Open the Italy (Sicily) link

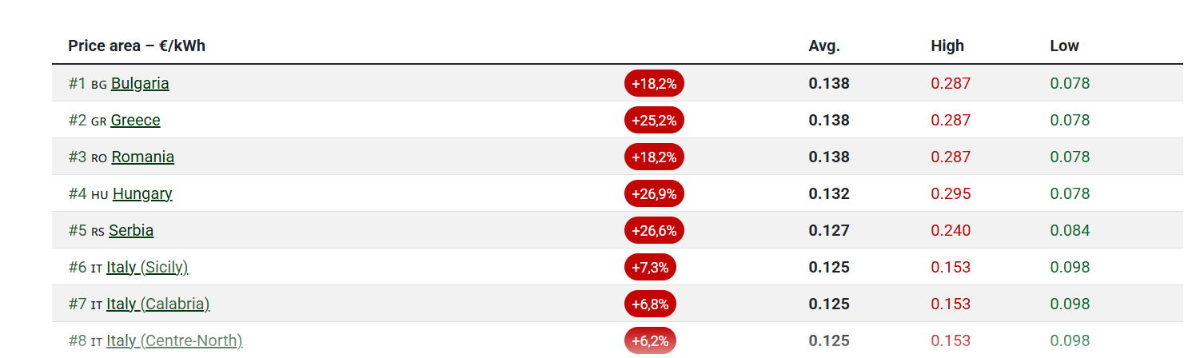(147, 267)
